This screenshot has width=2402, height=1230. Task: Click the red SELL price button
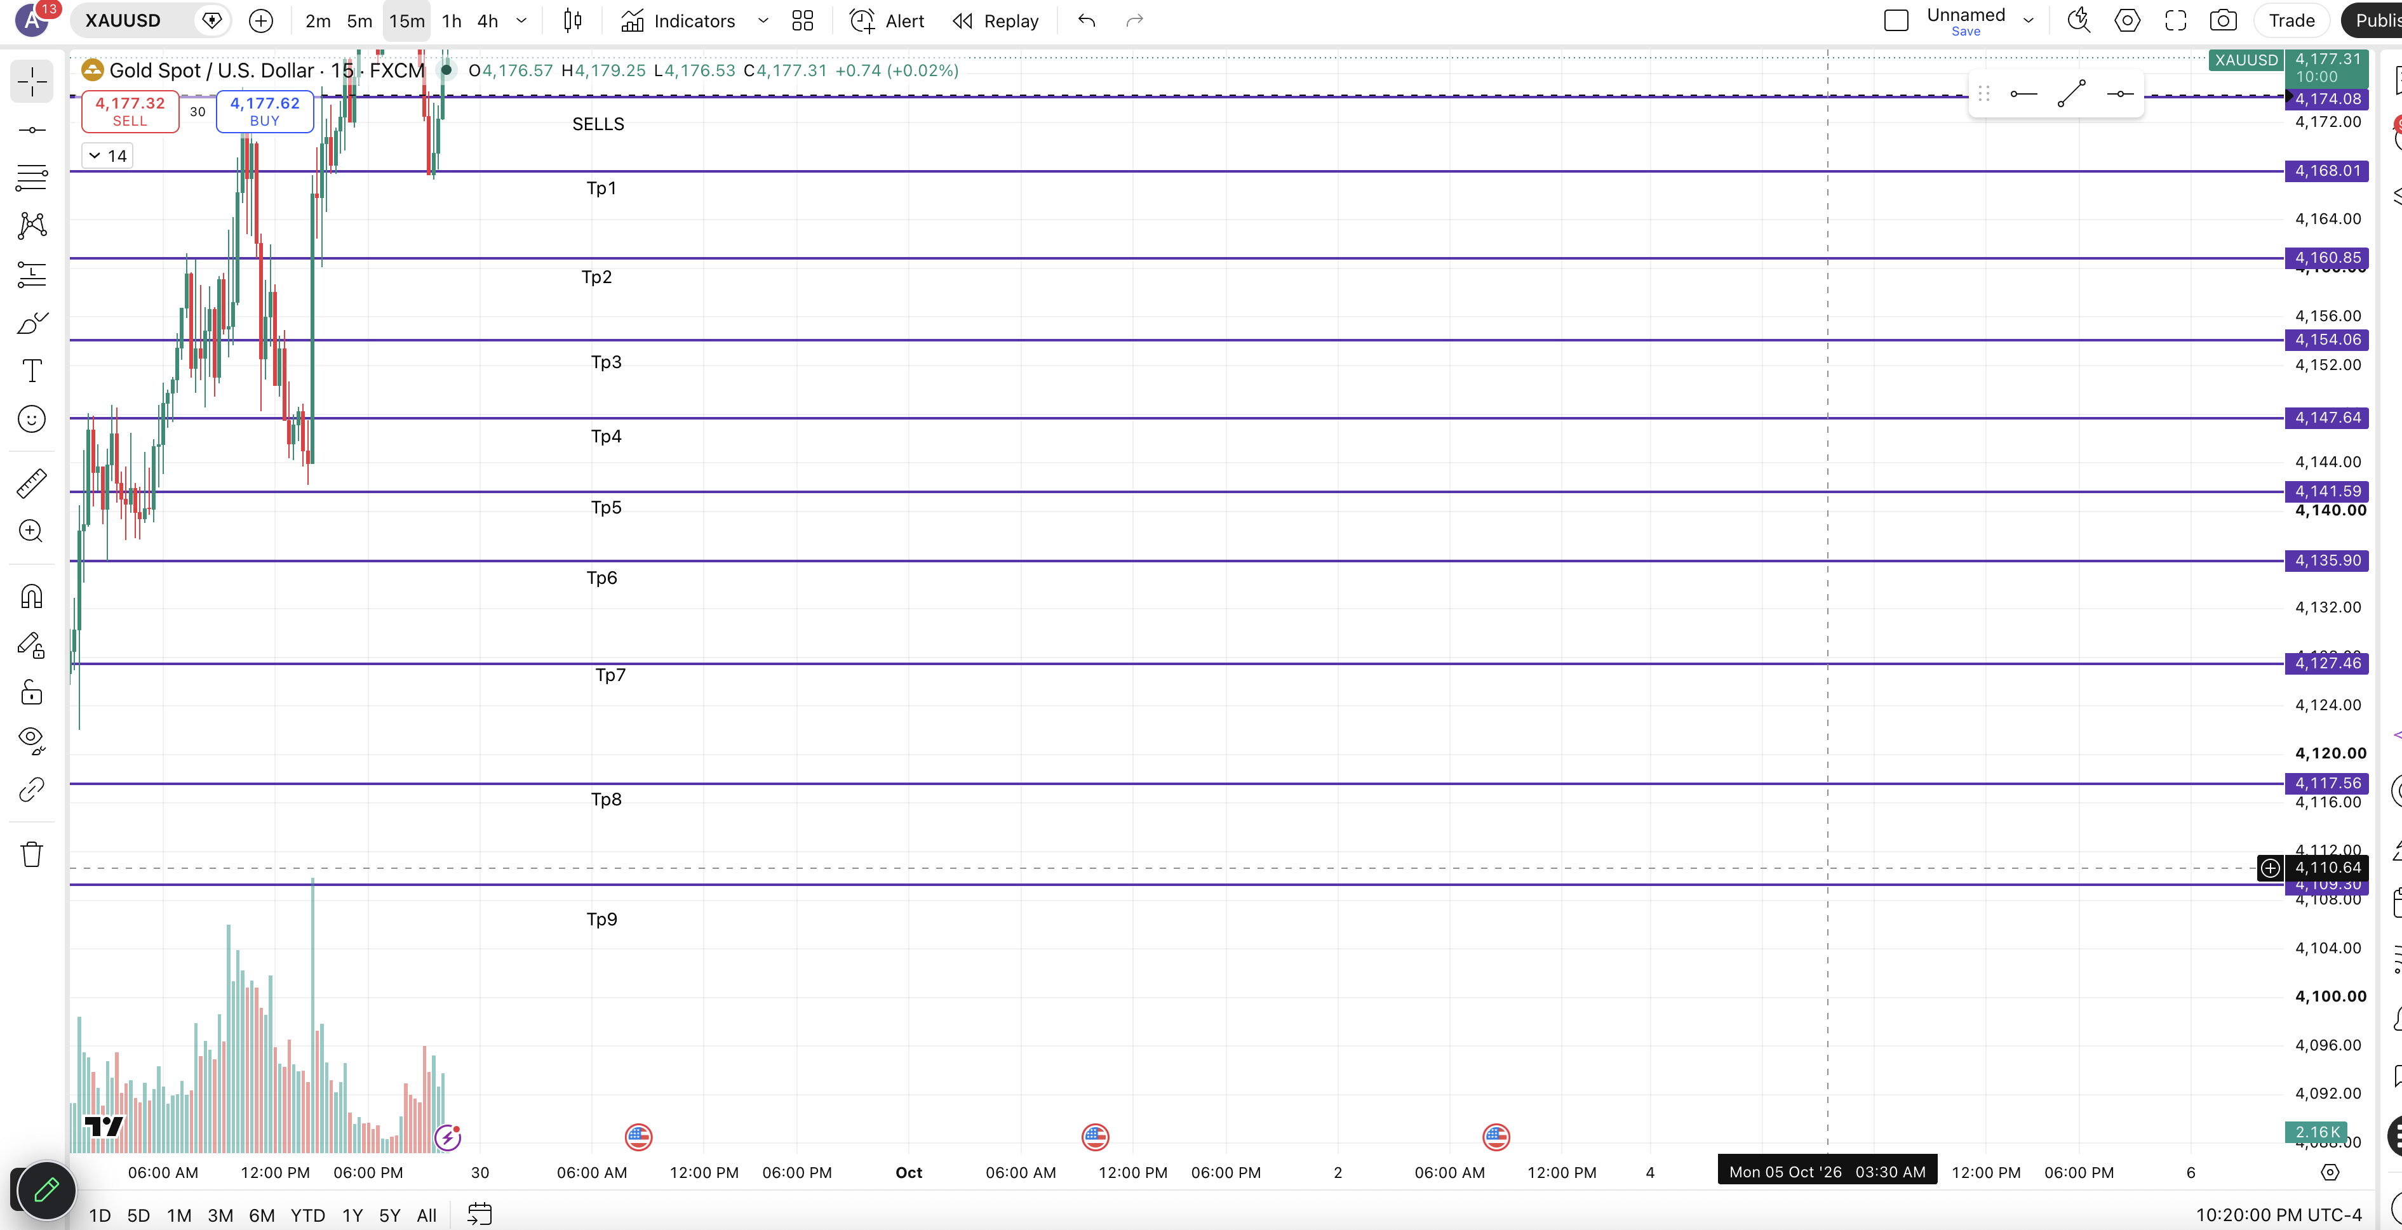coord(131,111)
